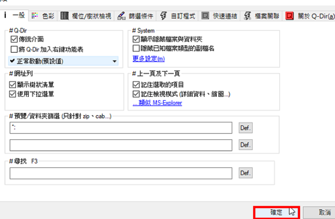Click the 欄位/樹狀檢視 grid icon

tap(64, 16)
